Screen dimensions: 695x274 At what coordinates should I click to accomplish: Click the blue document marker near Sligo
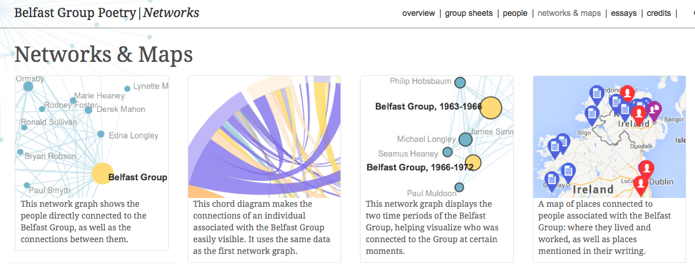pos(592,114)
